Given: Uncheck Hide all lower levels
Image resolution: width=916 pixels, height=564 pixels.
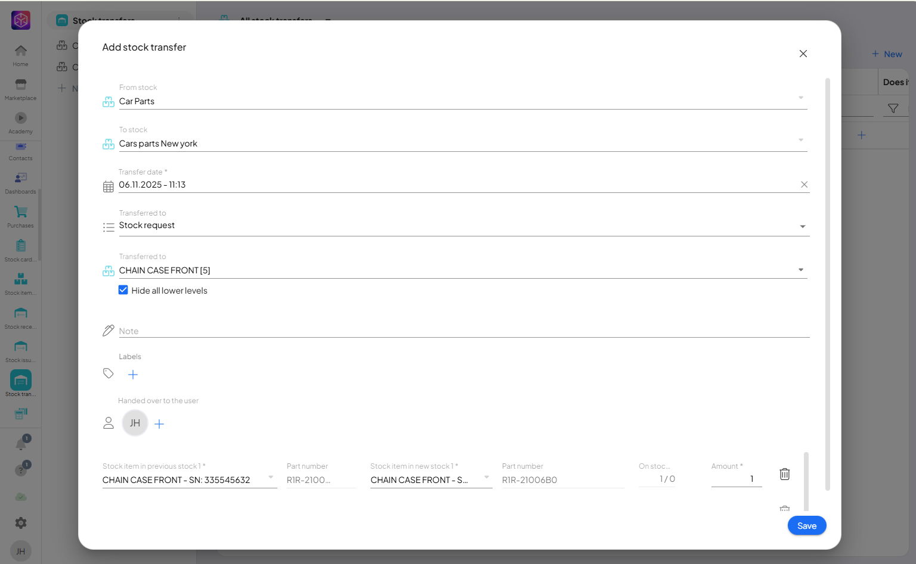Looking at the screenshot, I should pos(123,290).
